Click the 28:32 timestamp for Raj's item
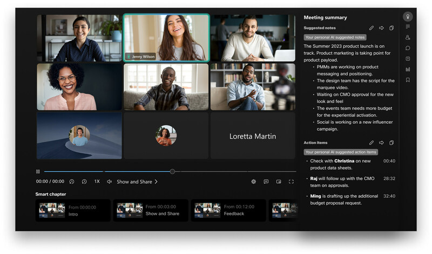The height and width of the screenshot is (254, 432). point(389,178)
